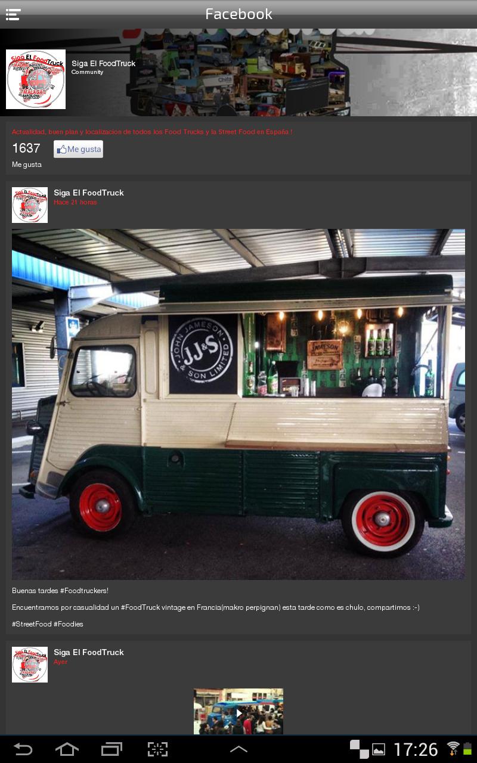Click the Siga El FoodTruck name on Ayer post
Viewport: 477px width, 763px height.
pyautogui.click(x=89, y=652)
